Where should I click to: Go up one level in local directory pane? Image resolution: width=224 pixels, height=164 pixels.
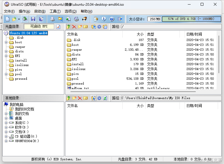[x=68, y=98]
